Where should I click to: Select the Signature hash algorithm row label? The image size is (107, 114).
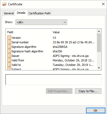point(27,51)
